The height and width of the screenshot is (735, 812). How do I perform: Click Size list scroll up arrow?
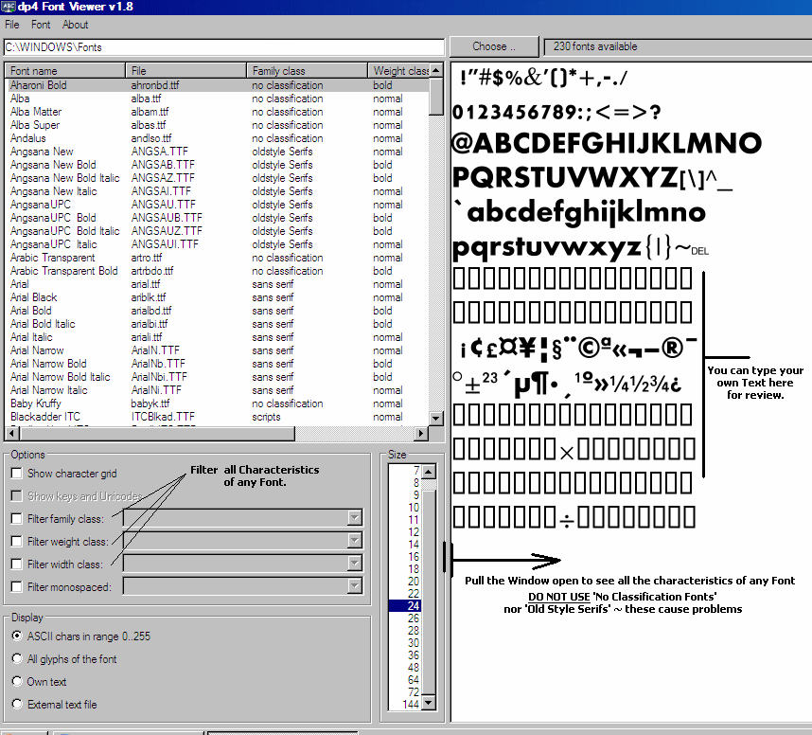pos(429,471)
